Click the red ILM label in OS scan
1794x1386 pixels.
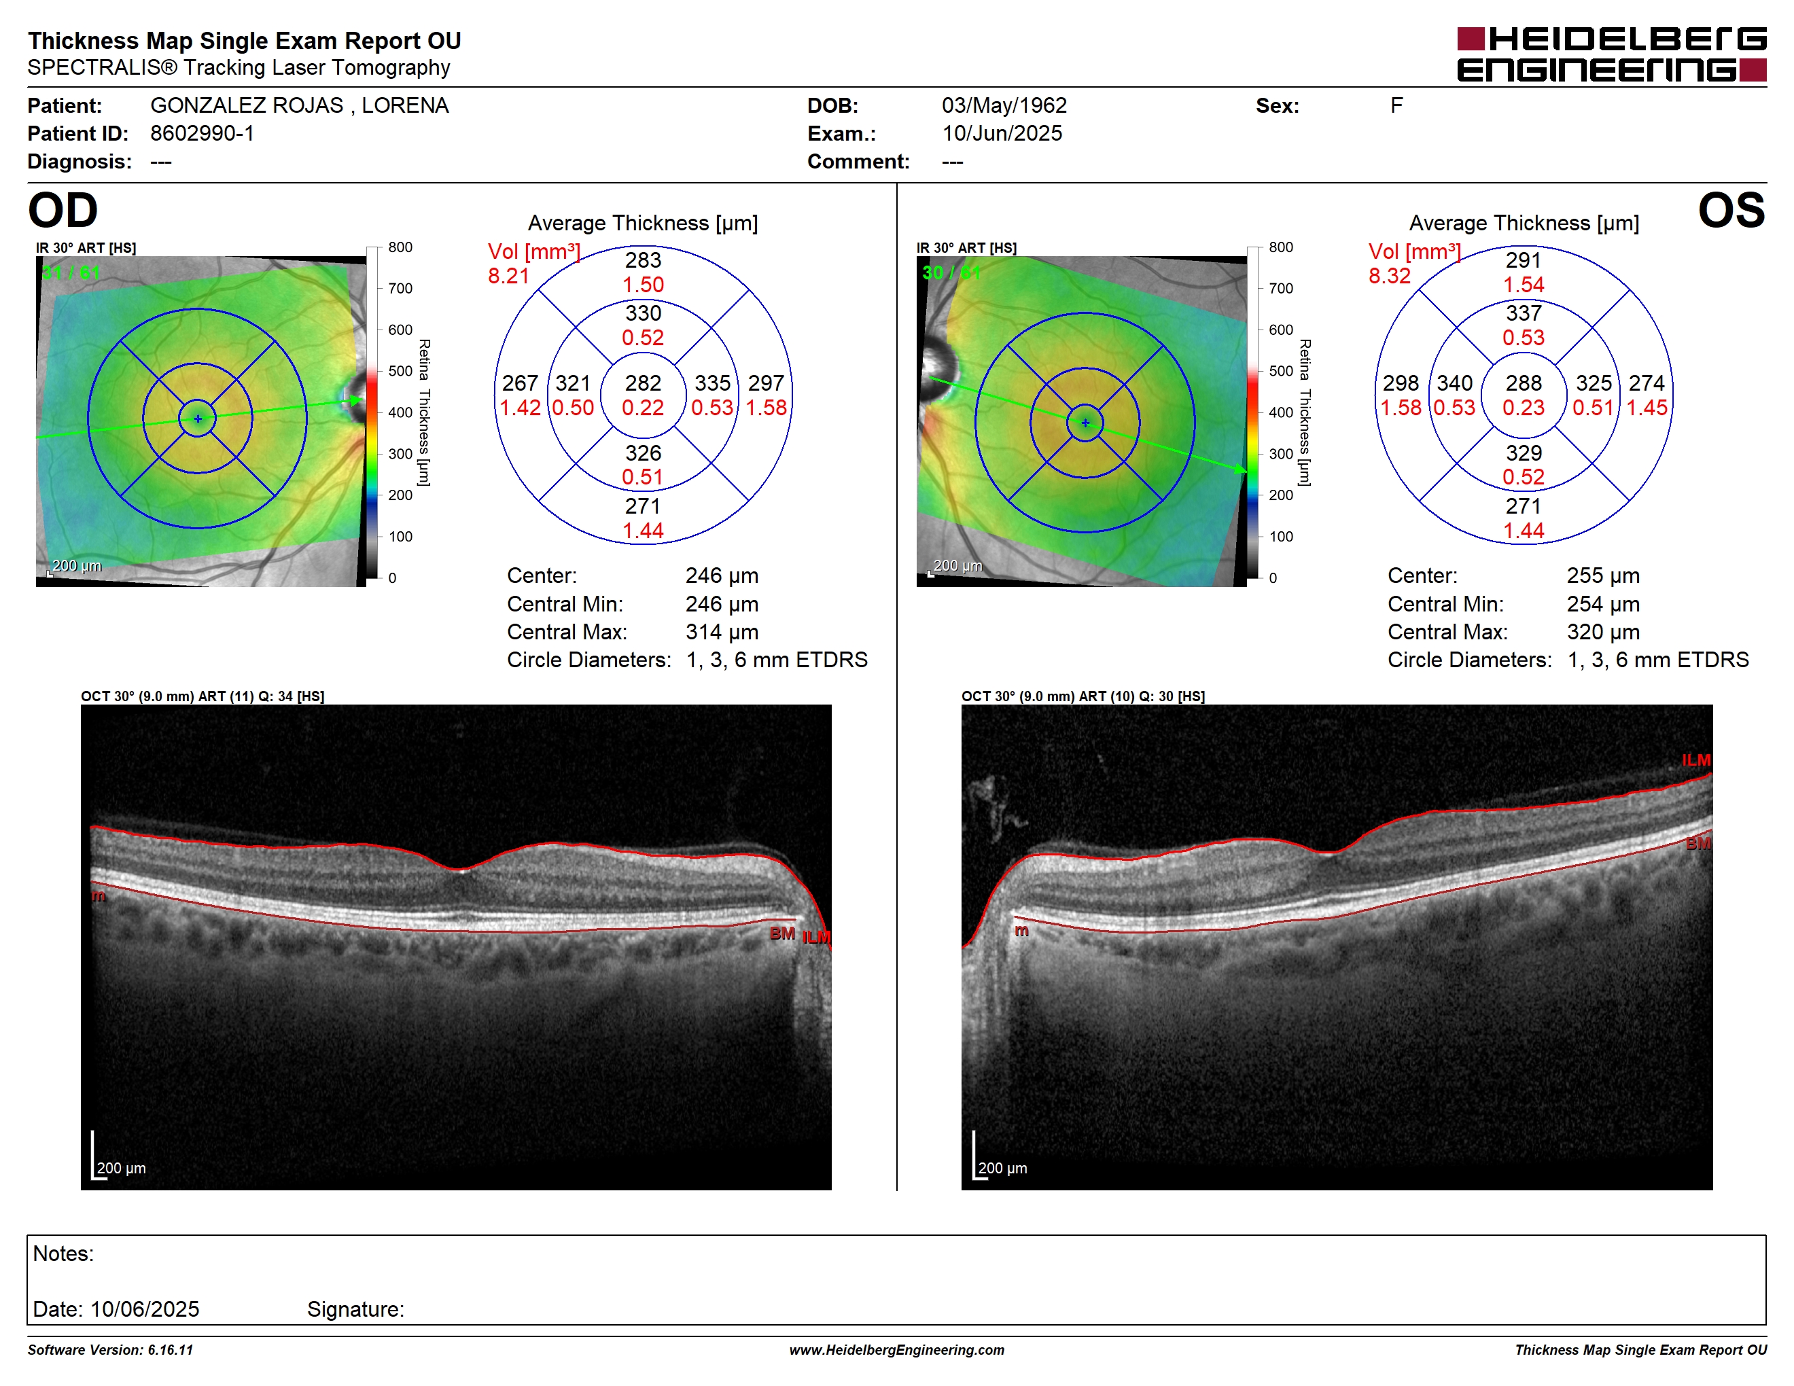point(1696,760)
